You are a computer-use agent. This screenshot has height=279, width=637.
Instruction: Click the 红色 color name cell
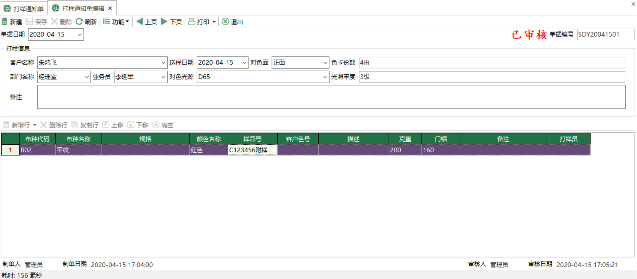click(x=209, y=150)
